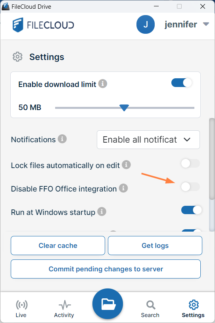Open the Notifications dropdown list
The height and width of the screenshot is (323, 215).
pyautogui.click(x=148, y=140)
